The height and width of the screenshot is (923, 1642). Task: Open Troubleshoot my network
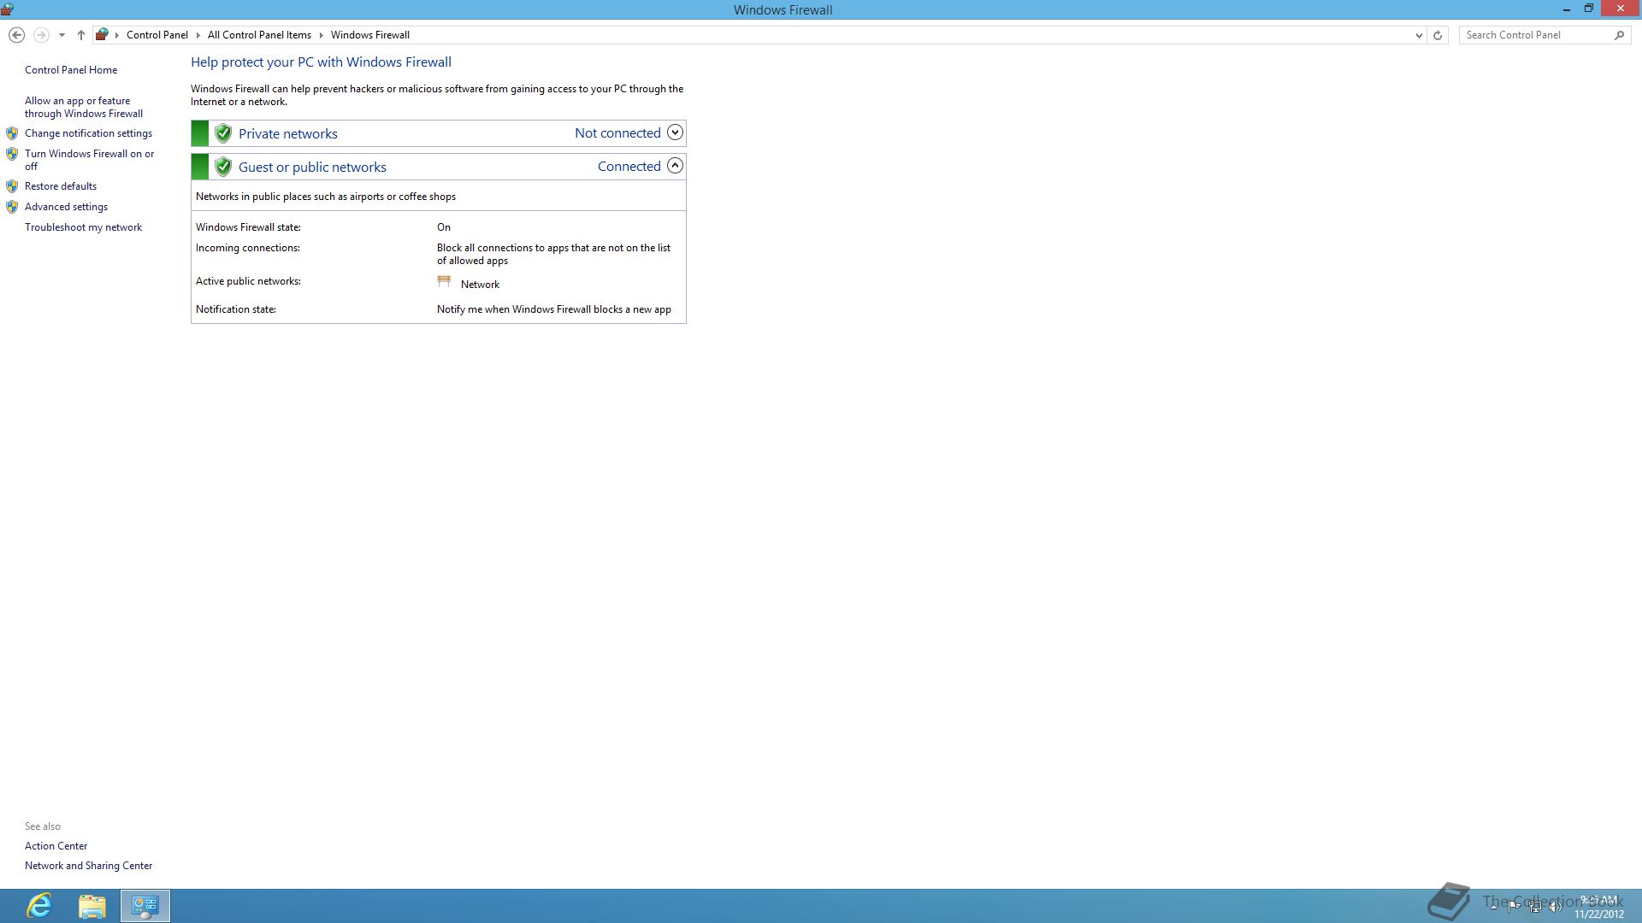83,227
